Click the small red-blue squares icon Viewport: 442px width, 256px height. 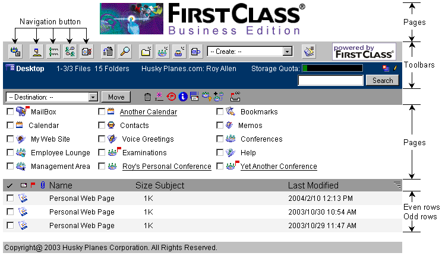386,68
